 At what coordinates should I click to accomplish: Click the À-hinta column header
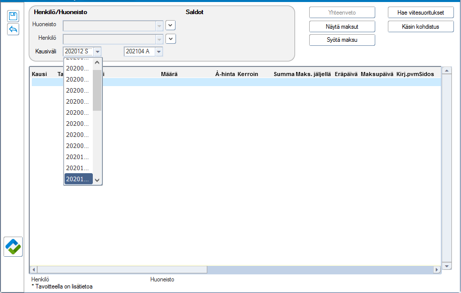coord(225,74)
